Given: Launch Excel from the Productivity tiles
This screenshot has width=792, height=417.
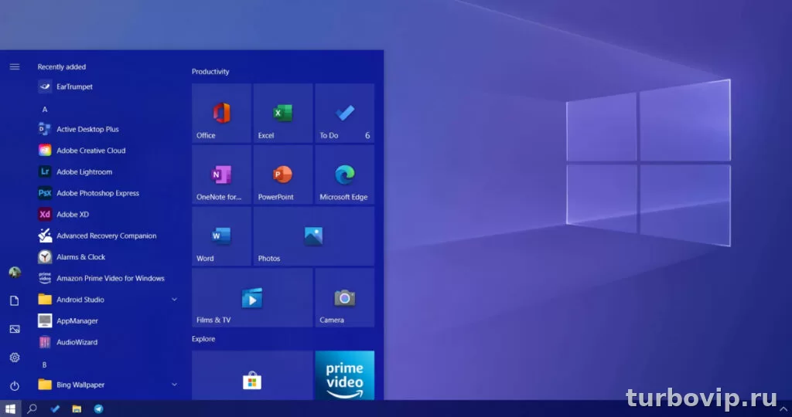Looking at the screenshot, I should 283,113.
